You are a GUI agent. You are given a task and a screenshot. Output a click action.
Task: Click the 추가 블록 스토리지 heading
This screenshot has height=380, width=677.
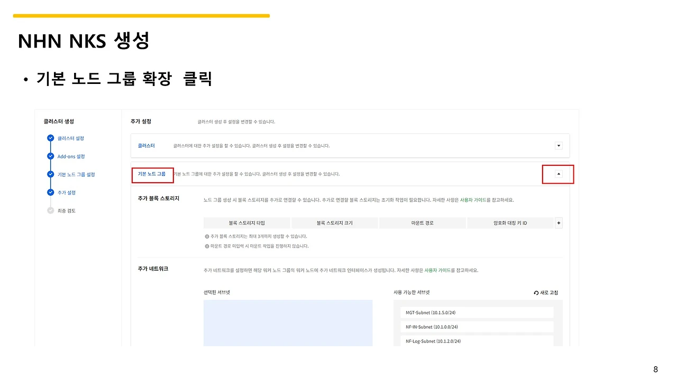click(x=159, y=199)
